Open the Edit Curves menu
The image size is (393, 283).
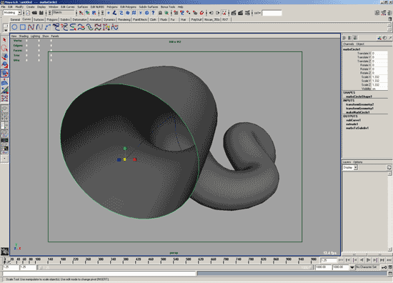click(67, 6)
